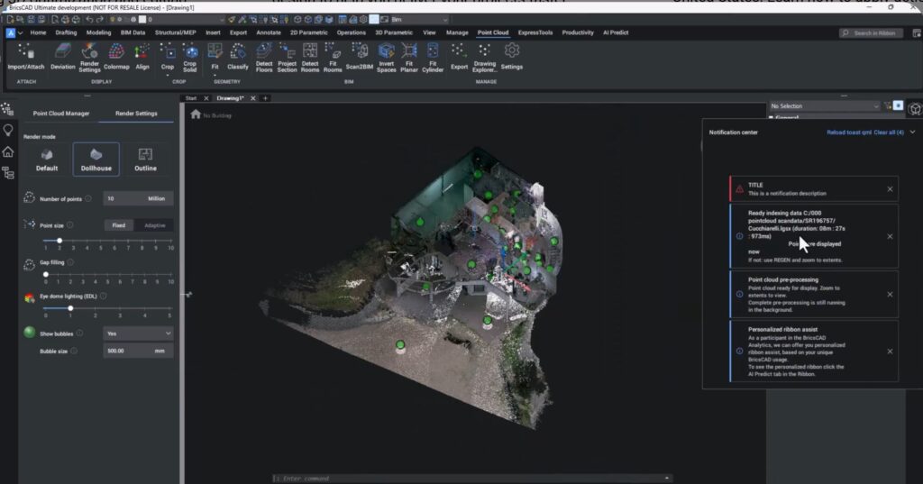Choose the Align point cloud tool

point(142,57)
